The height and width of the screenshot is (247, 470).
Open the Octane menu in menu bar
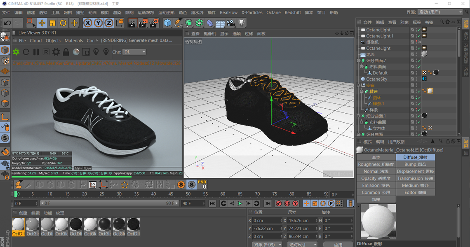[273, 13]
